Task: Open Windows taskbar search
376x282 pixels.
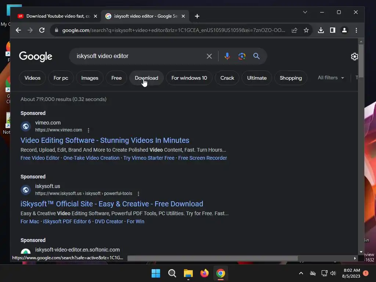Action: pos(172,273)
